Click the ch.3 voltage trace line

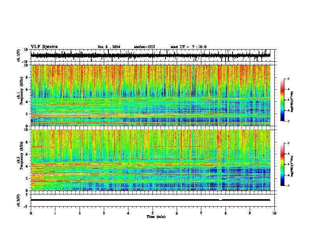(150, 200)
